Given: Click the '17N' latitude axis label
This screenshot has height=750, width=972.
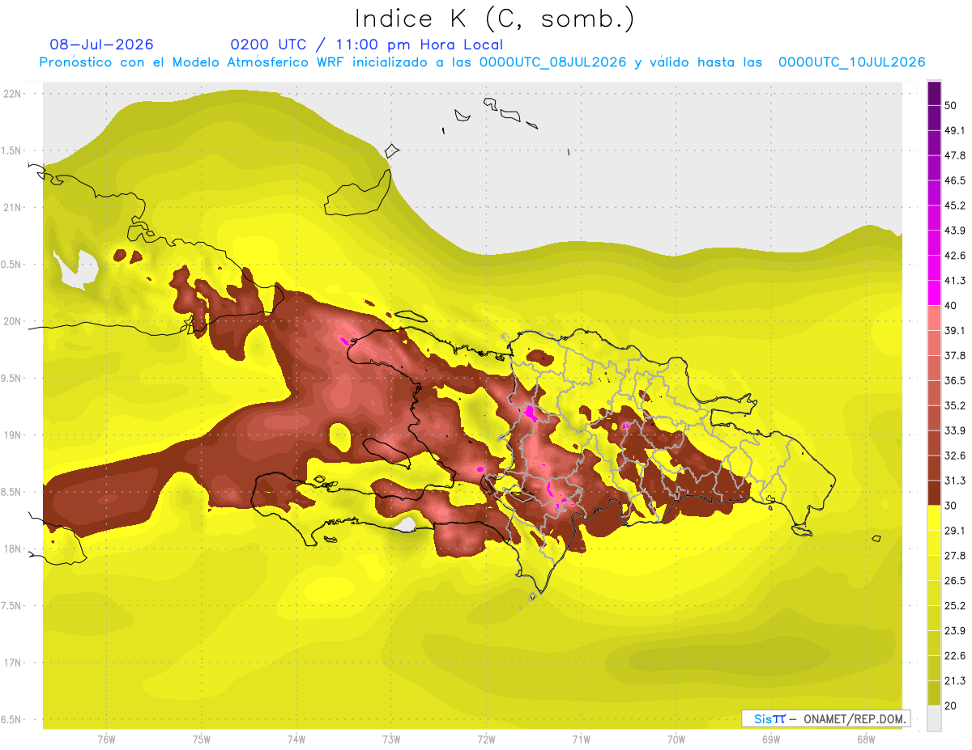Looking at the screenshot, I should pyautogui.click(x=13, y=663).
